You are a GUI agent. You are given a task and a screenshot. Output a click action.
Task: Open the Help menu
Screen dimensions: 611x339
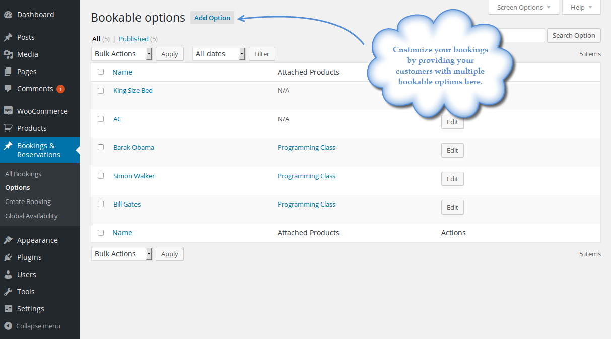point(581,7)
